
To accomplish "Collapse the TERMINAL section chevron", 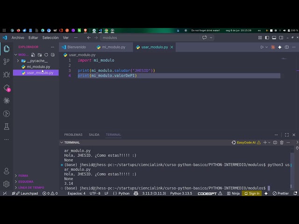I will [x=62, y=142].
